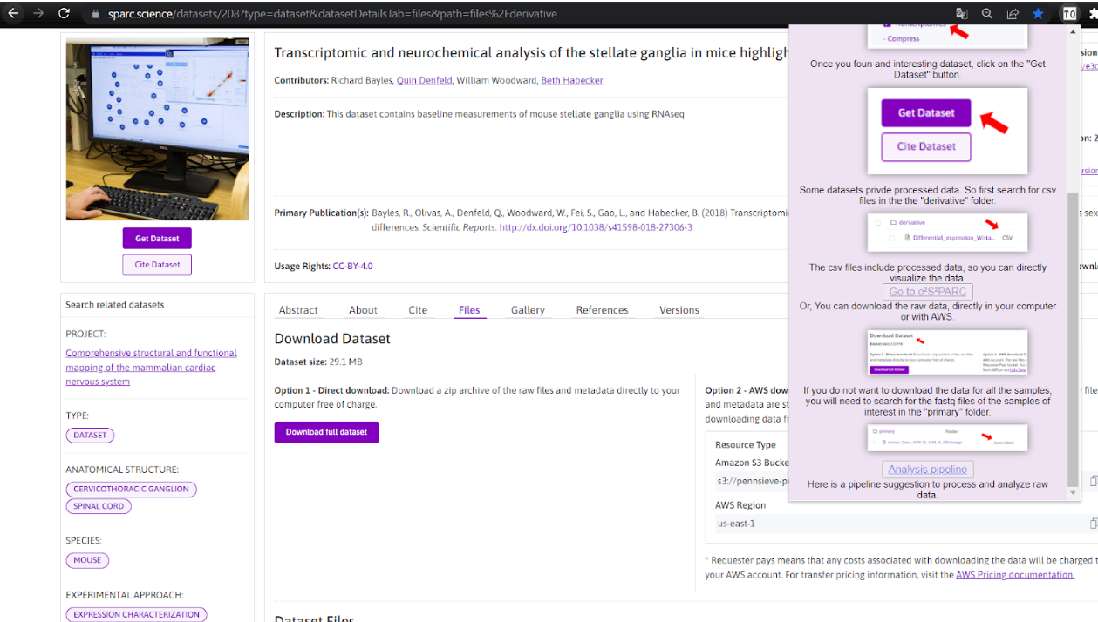Click the browser forward arrow
The height and width of the screenshot is (622, 1098).
point(38,14)
